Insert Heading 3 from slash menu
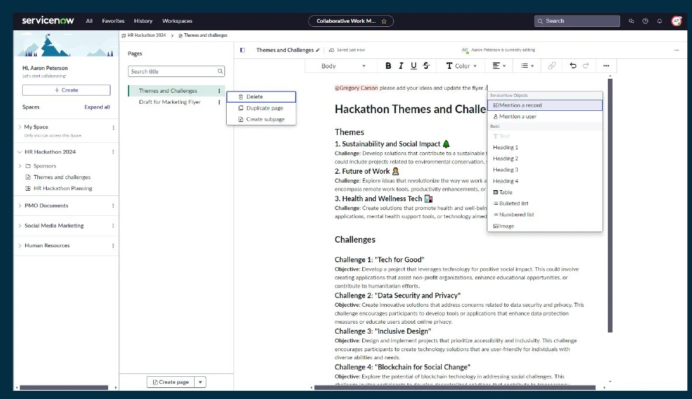The height and width of the screenshot is (399, 692). (x=545, y=170)
